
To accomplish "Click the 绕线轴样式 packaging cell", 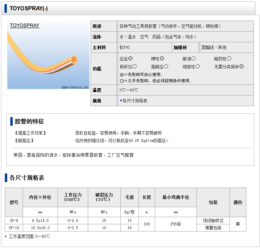I will (x=213, y=221).
